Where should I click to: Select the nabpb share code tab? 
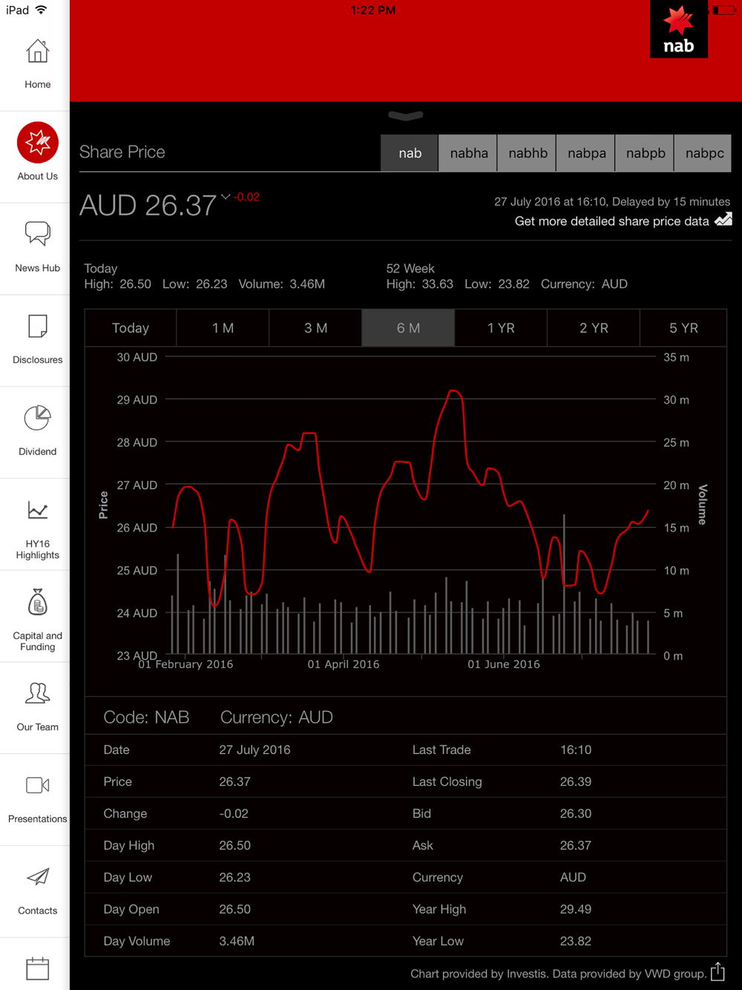click(x=645, y=154)
